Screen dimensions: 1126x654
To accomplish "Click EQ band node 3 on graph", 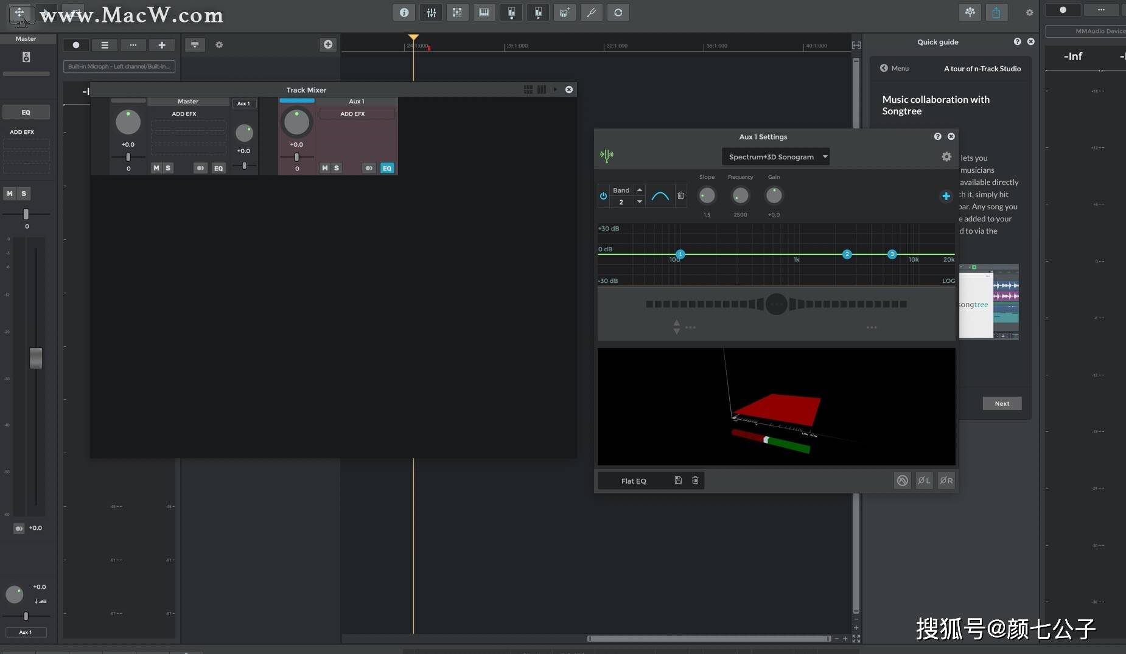I will pyautogui.click(x=892, y=254).
